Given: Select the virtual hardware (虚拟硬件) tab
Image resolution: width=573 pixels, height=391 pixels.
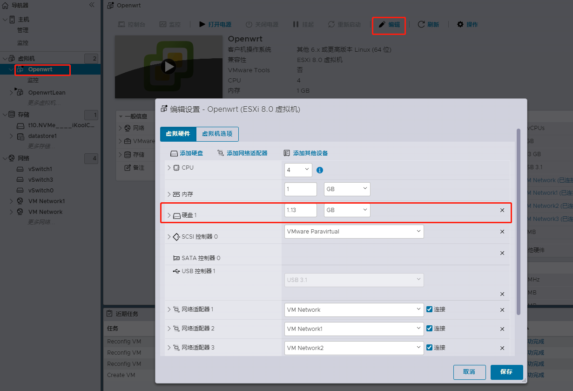Looking at the screenshot, I should (178, 134).
